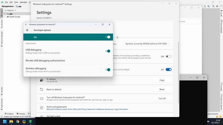Open the Edit menu in Android Studio
223x125 pixels.
coord(11,2)
